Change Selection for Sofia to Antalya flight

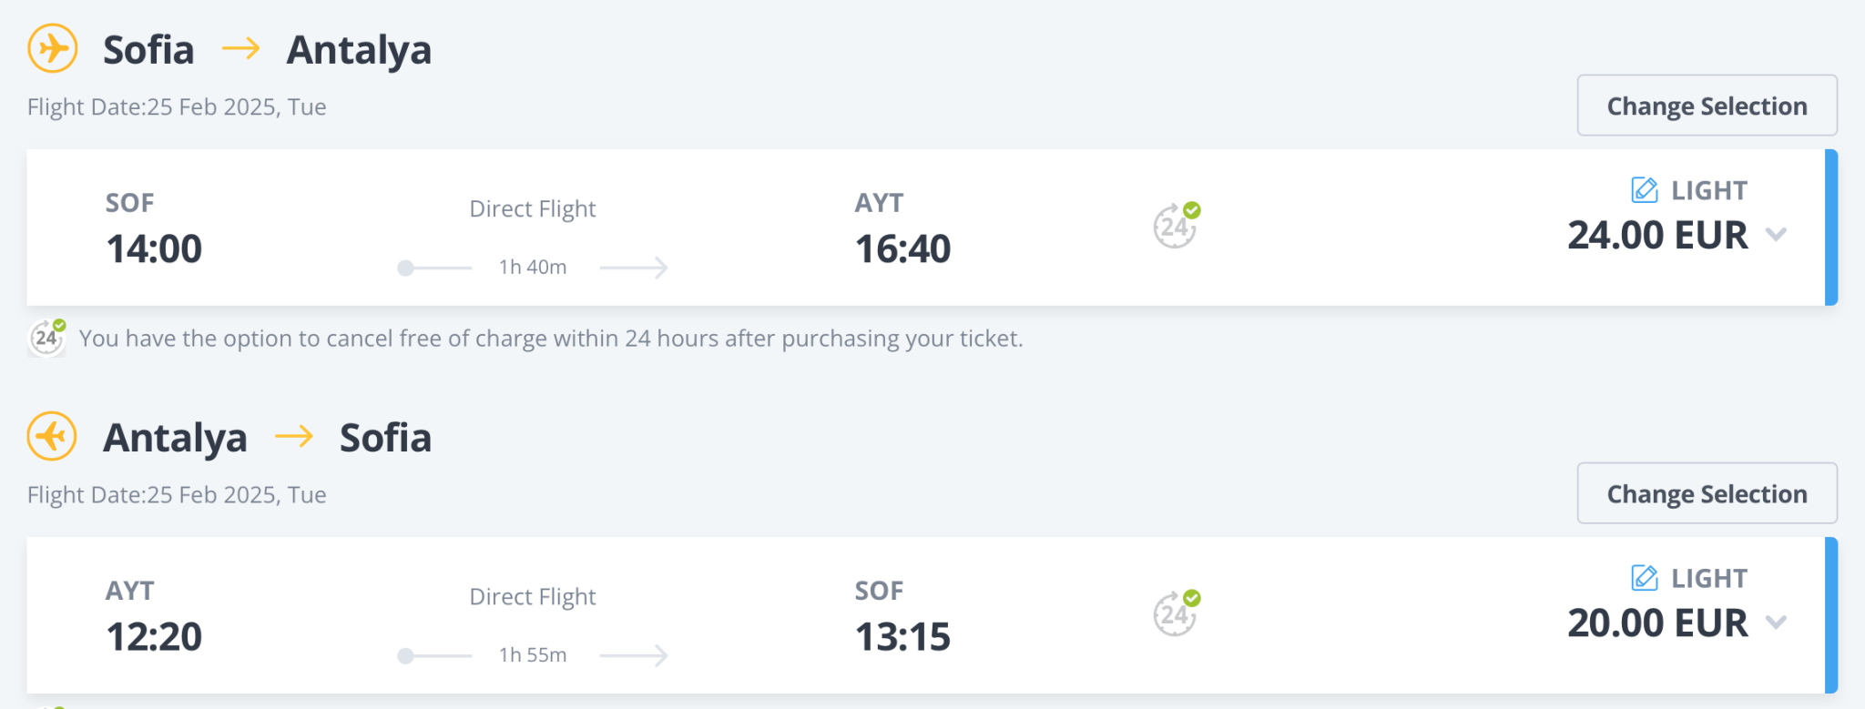(1707, 106)
